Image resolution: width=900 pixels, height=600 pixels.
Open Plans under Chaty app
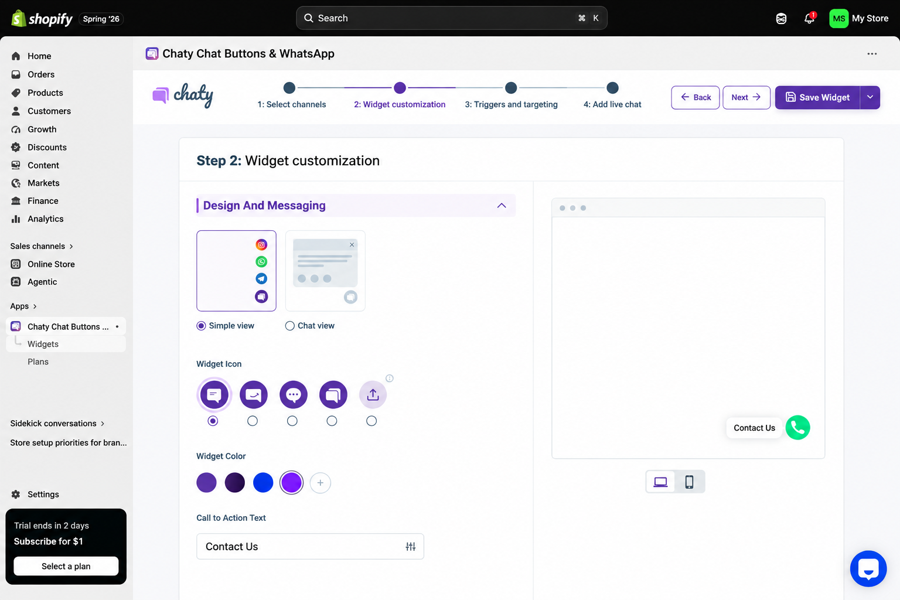38,362
